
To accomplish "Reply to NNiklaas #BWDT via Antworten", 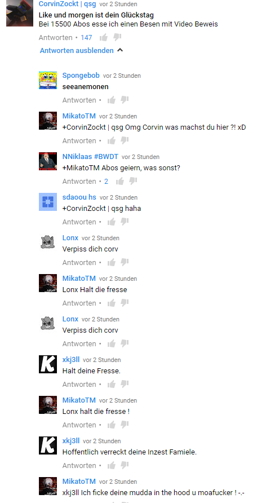I will click(x=79, y=181).
